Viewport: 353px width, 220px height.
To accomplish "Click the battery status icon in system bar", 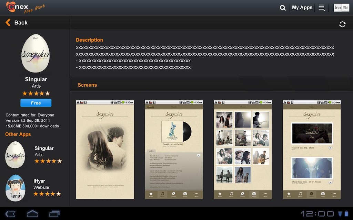I will [x=346, y=213].
